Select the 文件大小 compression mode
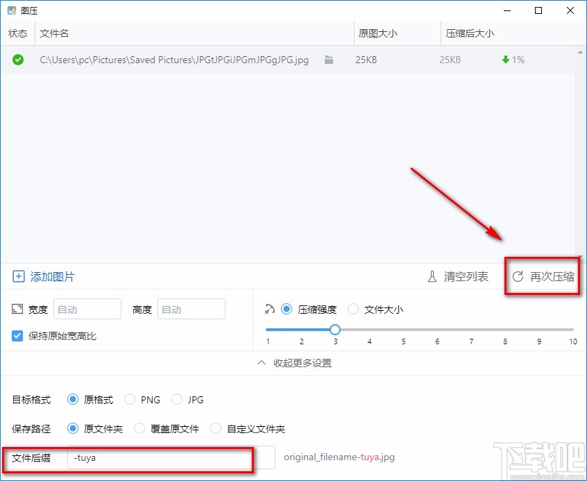This screenshot has height=481, width=587. click(x=353, y=310)
